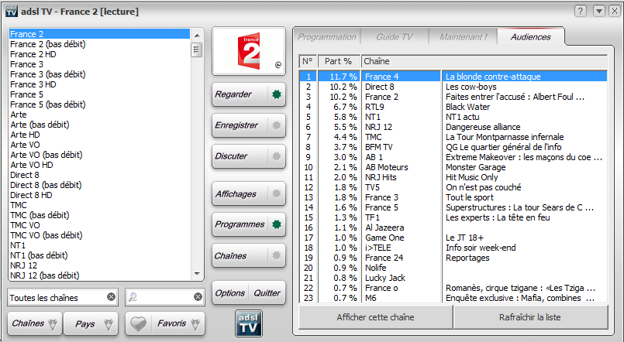Select M6 row in audiences table

click(x=453, y=298)
